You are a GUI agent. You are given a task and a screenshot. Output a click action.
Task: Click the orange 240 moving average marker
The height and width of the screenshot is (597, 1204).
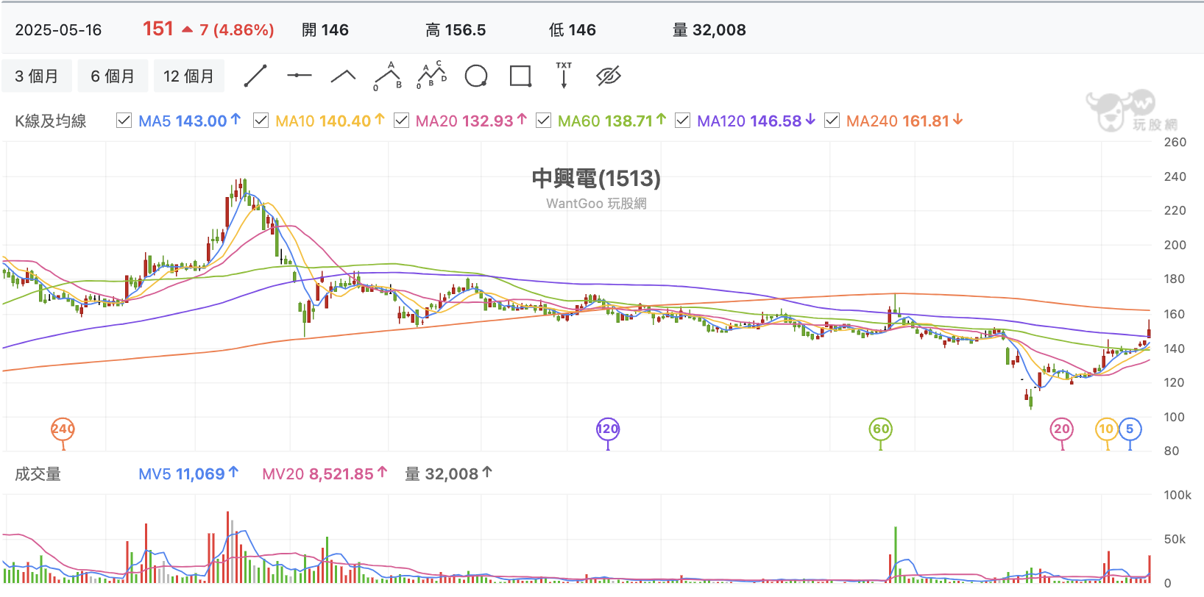click(63, 429)
